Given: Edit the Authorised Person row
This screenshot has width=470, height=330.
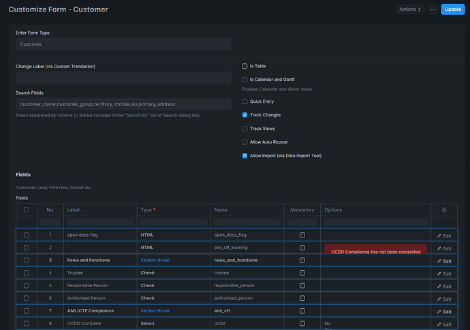Looking at the screenshot, I should (x=444, y=299).
